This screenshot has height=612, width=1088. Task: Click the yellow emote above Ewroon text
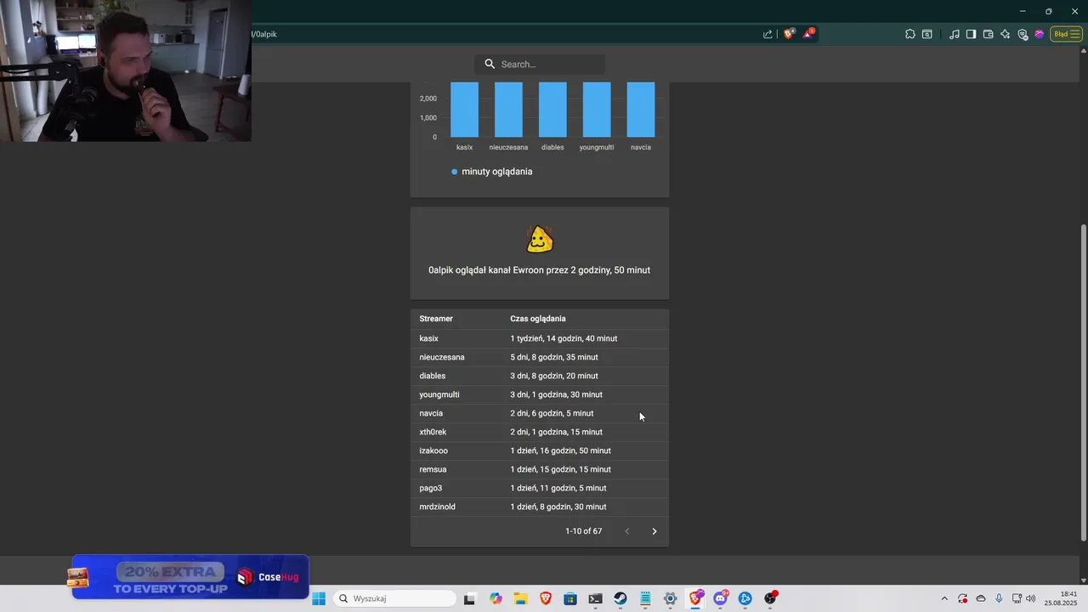(x=540, y=239)
